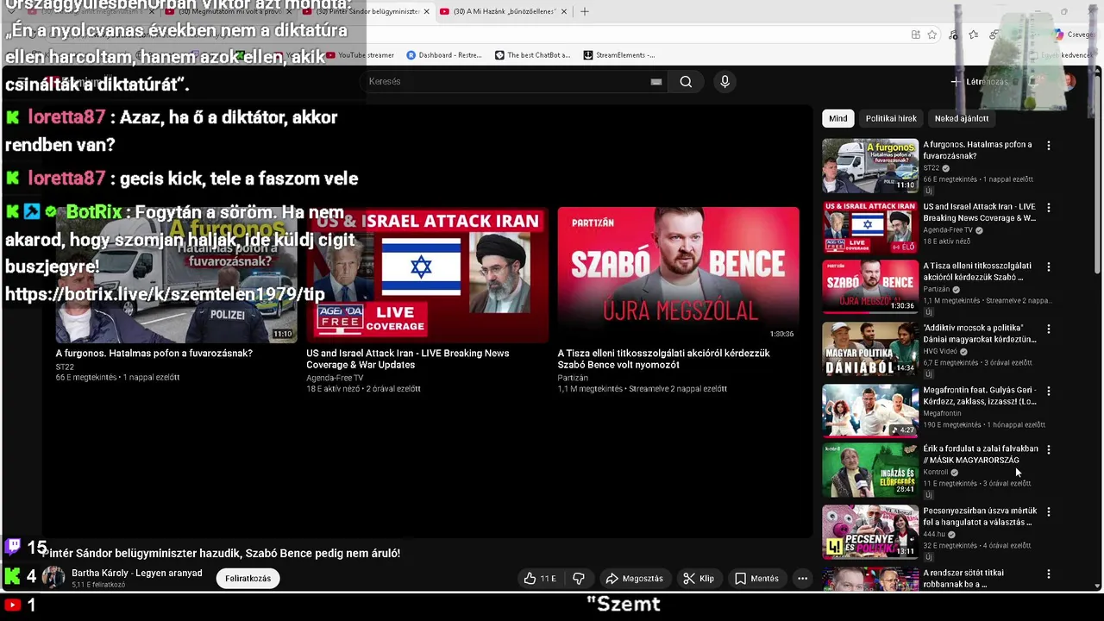Share the video via Megosztás button
This screenshot has height=621, width=1104.
click(x=634, y=579)
